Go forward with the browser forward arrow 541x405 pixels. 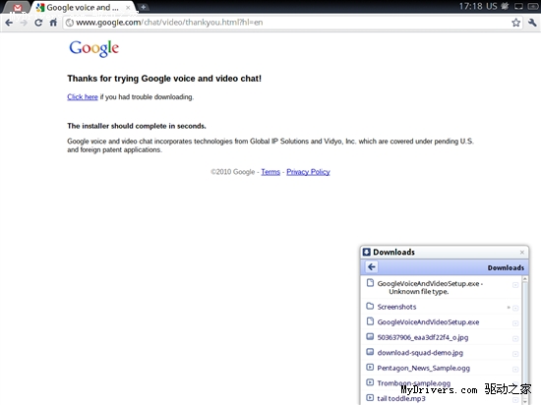pos(24,23)
